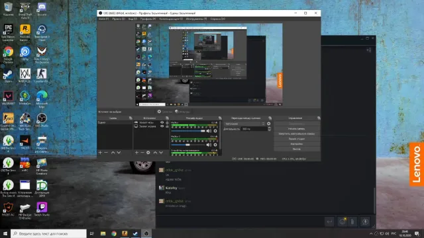Add a new scene with the plus button
This screenshot has height=238, width=424.
[100, 153]
